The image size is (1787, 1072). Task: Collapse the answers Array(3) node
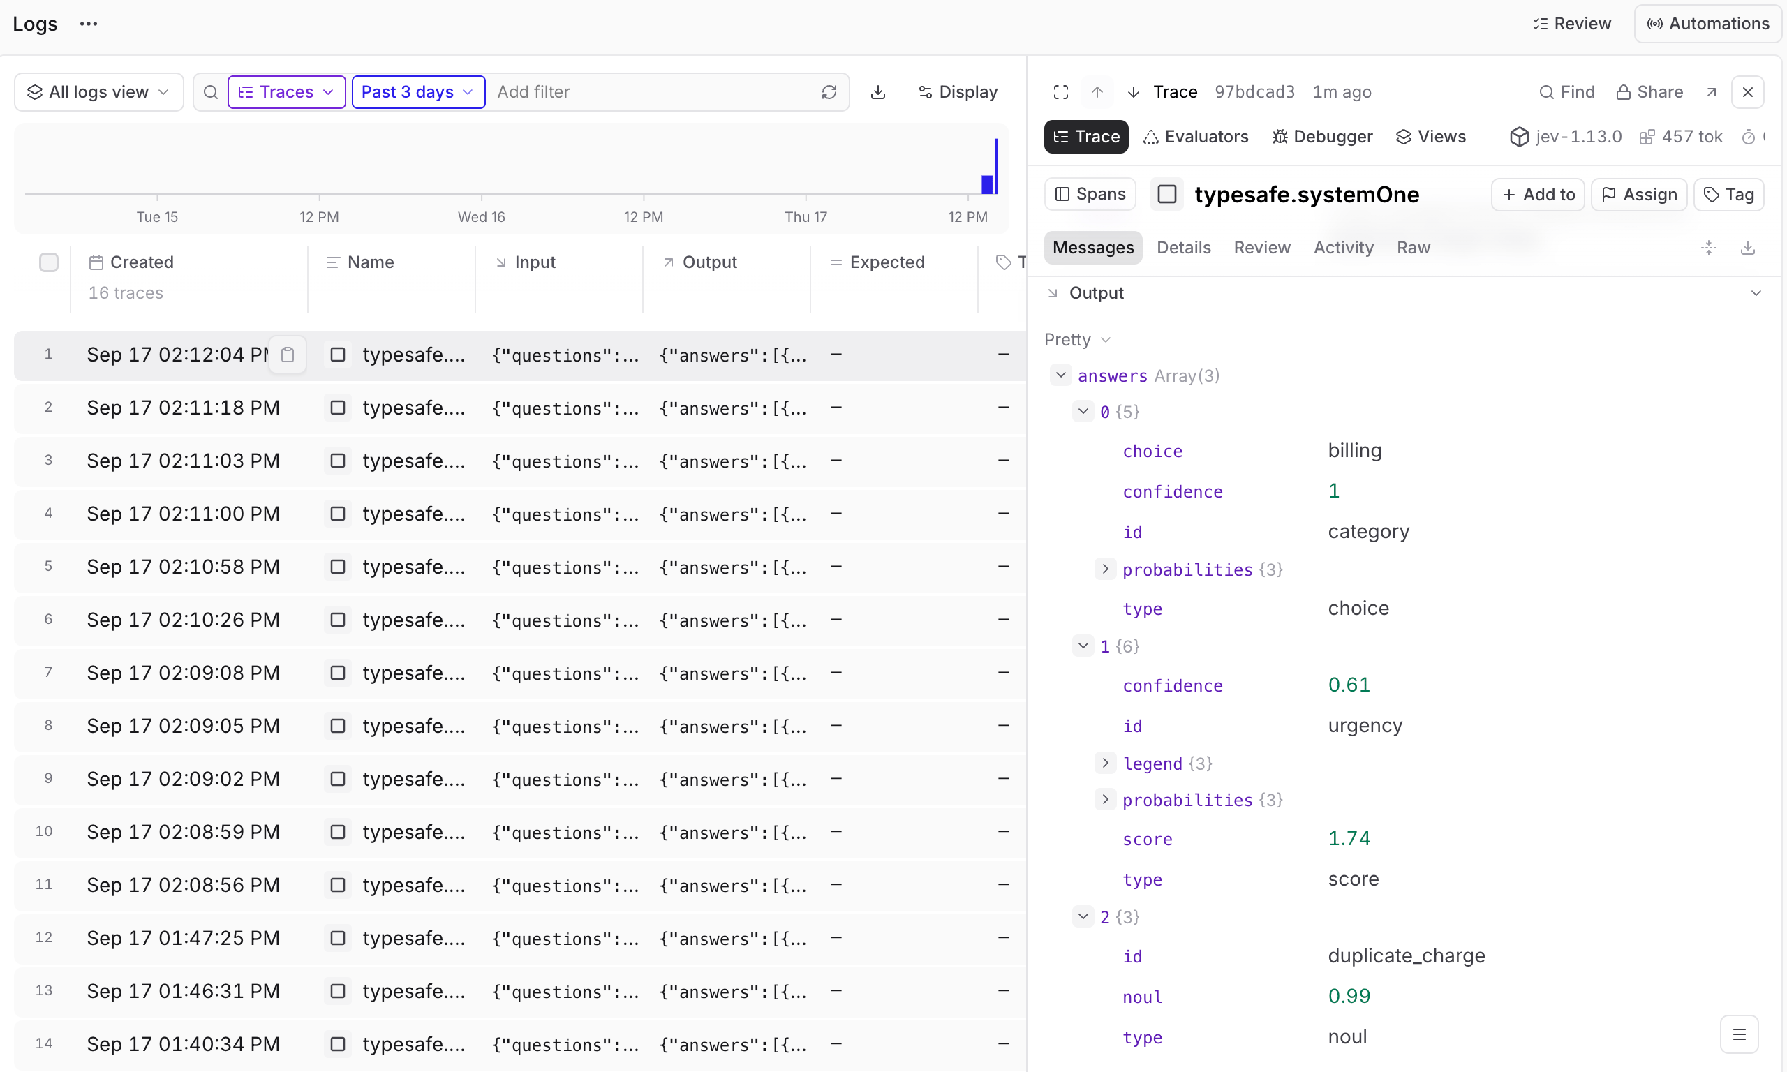(1060, 375)
